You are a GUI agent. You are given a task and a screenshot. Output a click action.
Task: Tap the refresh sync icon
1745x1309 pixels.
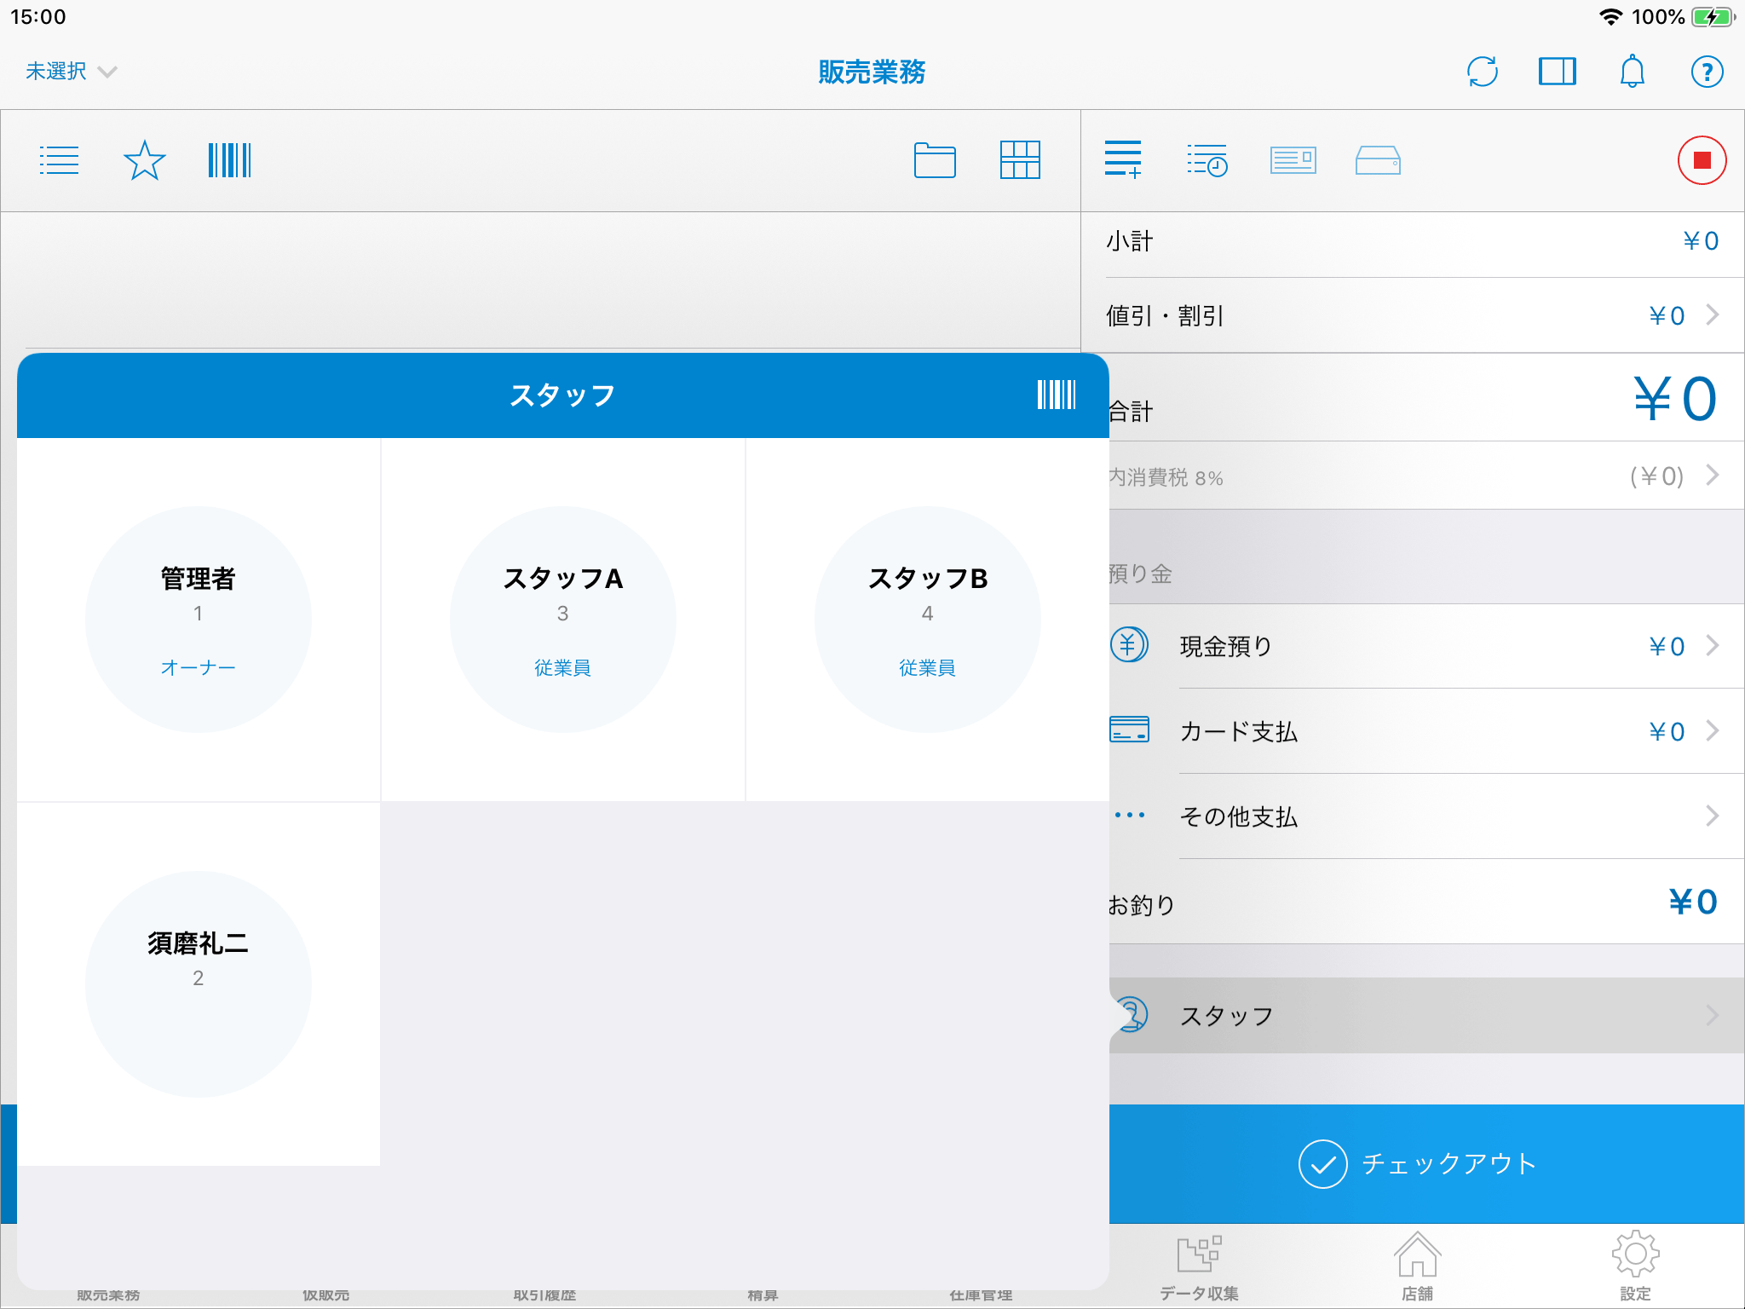click(1483, 72)
